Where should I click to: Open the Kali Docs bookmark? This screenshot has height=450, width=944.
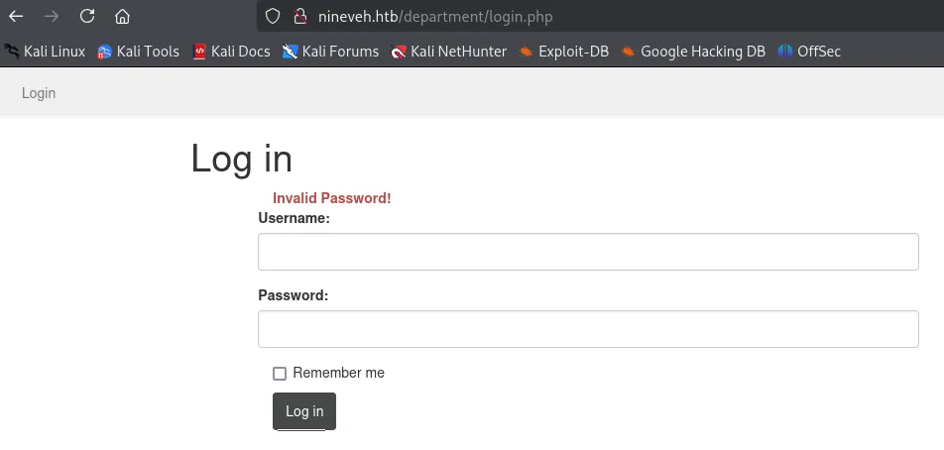pos(231,52)
